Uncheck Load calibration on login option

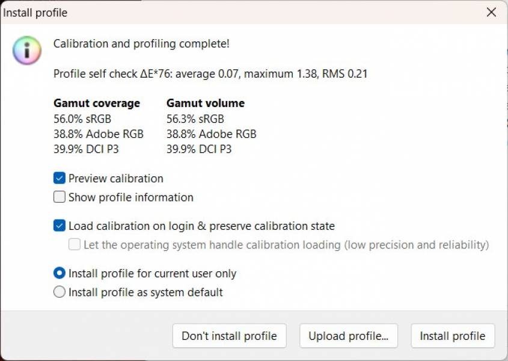pos(59,226)
